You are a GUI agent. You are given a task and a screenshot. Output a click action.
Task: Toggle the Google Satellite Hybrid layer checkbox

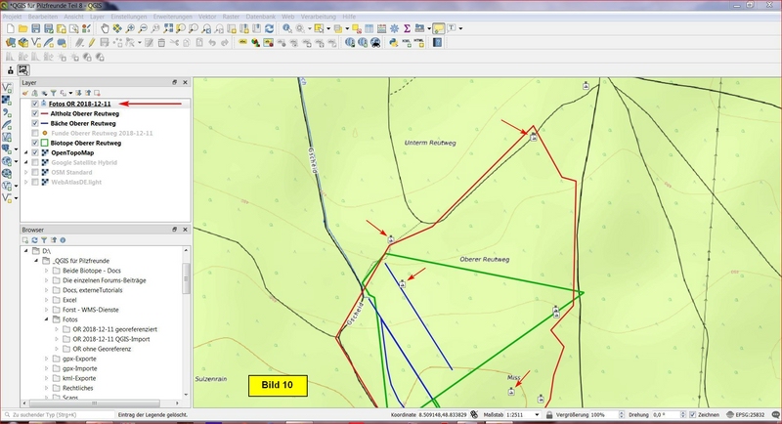click(36, 162)
